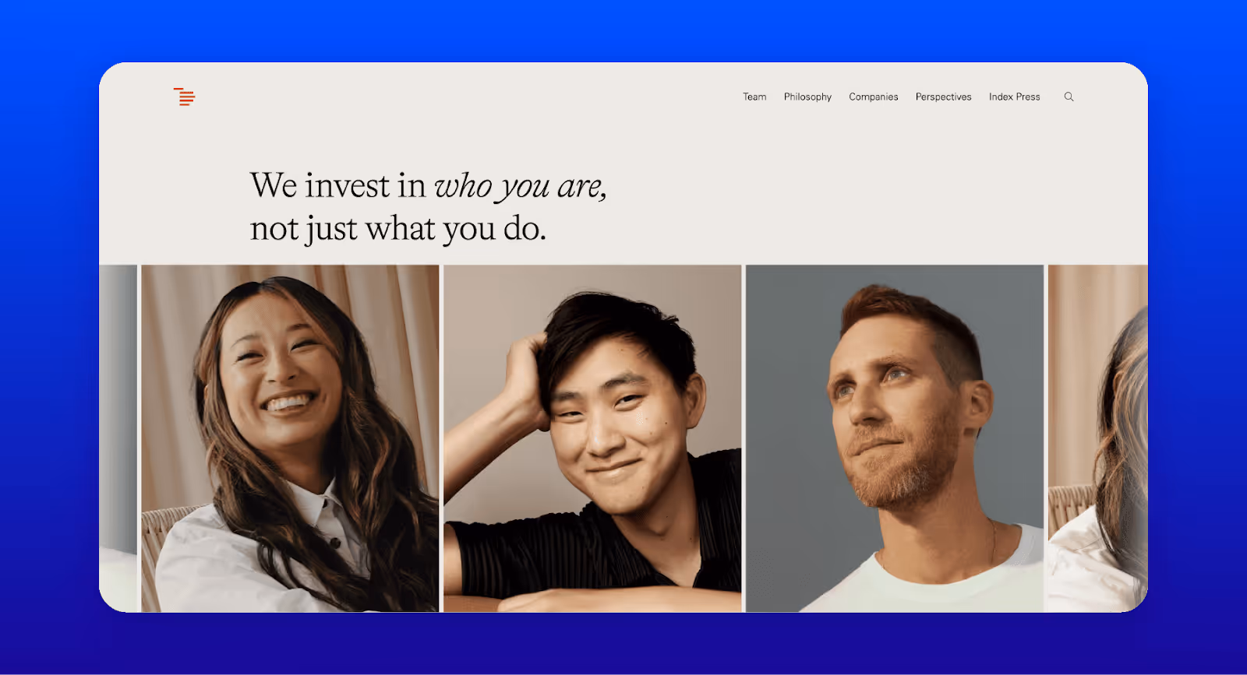The height and width of the screenshot is (675, 1247).
Task: Click the empty beige area right of headline
Action: coord(873,202)
